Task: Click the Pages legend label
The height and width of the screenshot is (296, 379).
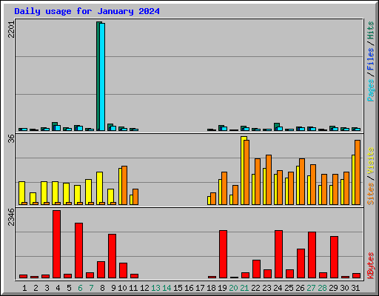Action: [x=371, y=90]
